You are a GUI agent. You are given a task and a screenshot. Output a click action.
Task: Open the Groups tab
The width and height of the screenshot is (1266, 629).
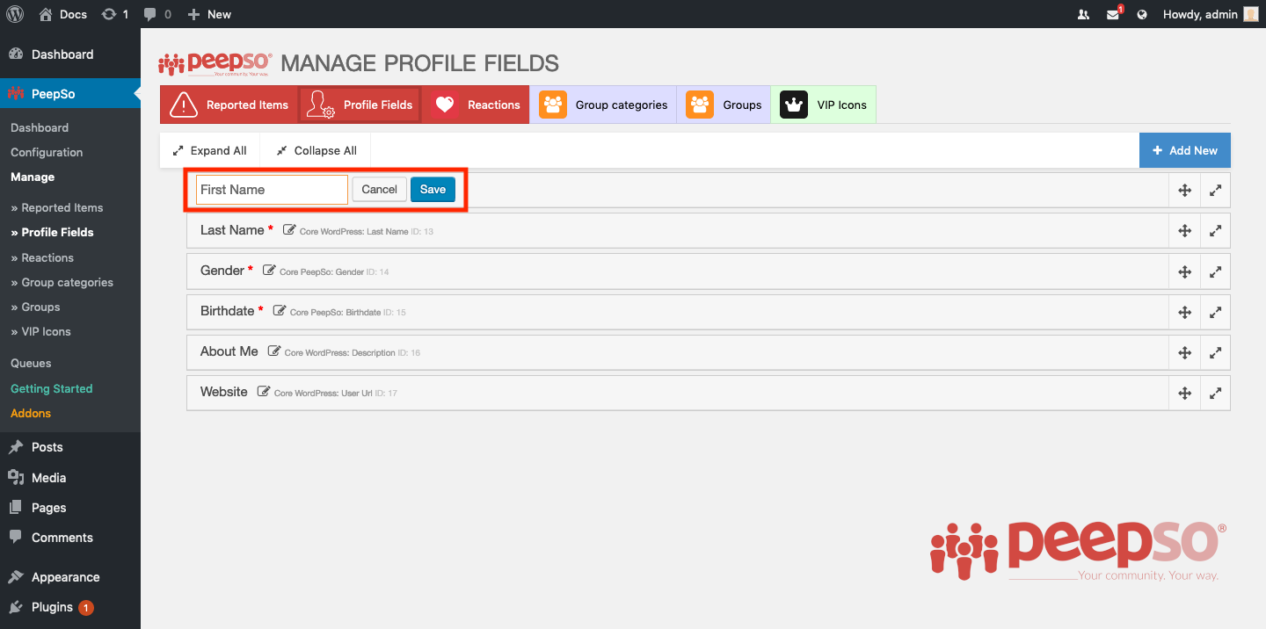tap(724, 105)
